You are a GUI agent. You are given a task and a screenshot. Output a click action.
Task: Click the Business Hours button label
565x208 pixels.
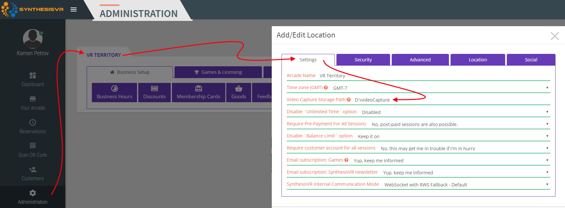(x=114, y=97)
